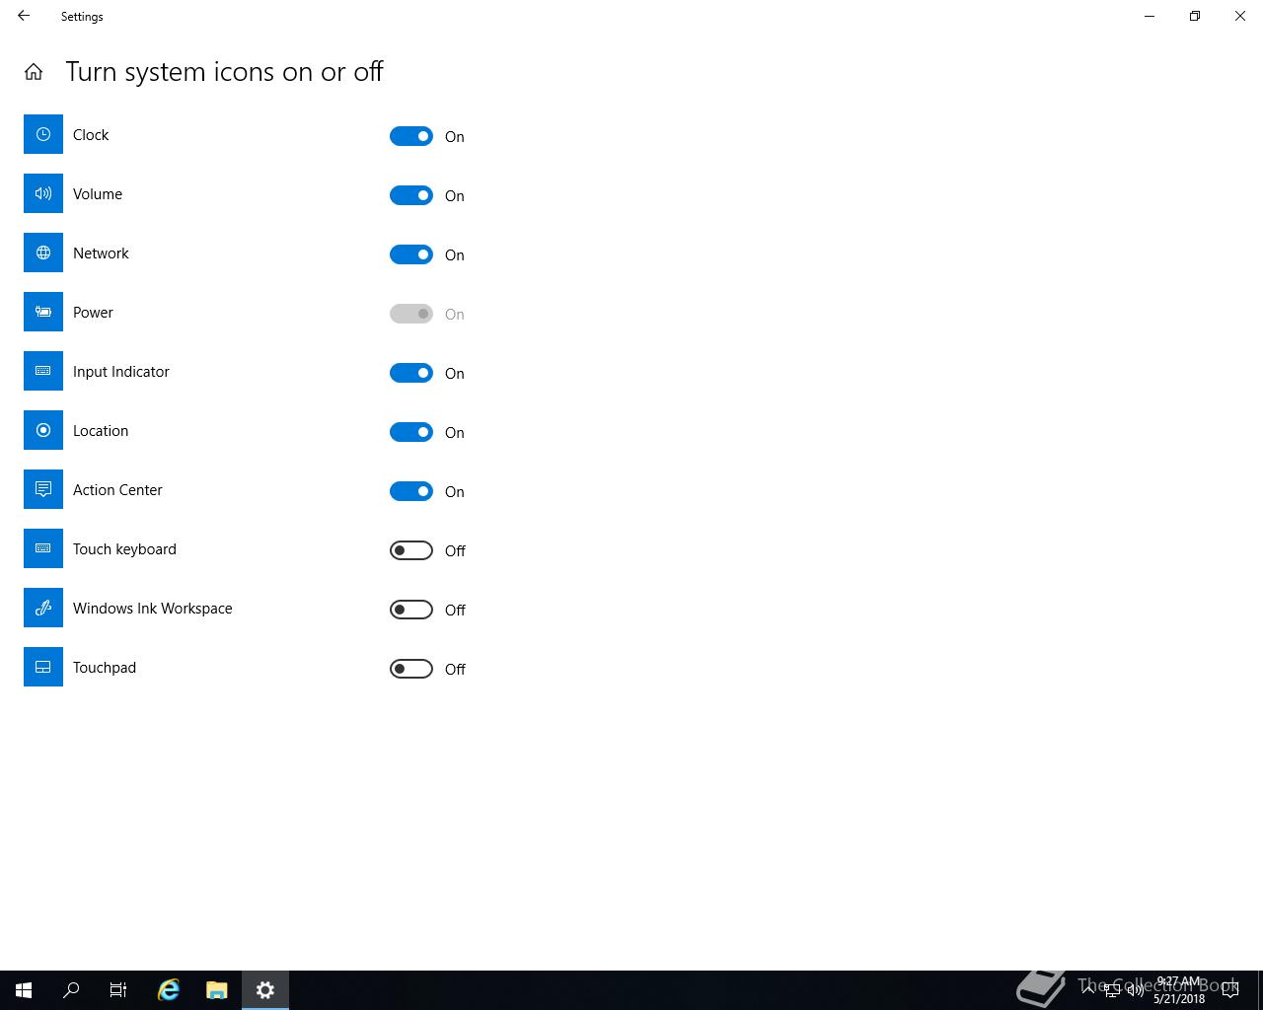The image size is (1263, 1010).
Task: Click the Network globe tile icon
Action: [x=43, y=252]
